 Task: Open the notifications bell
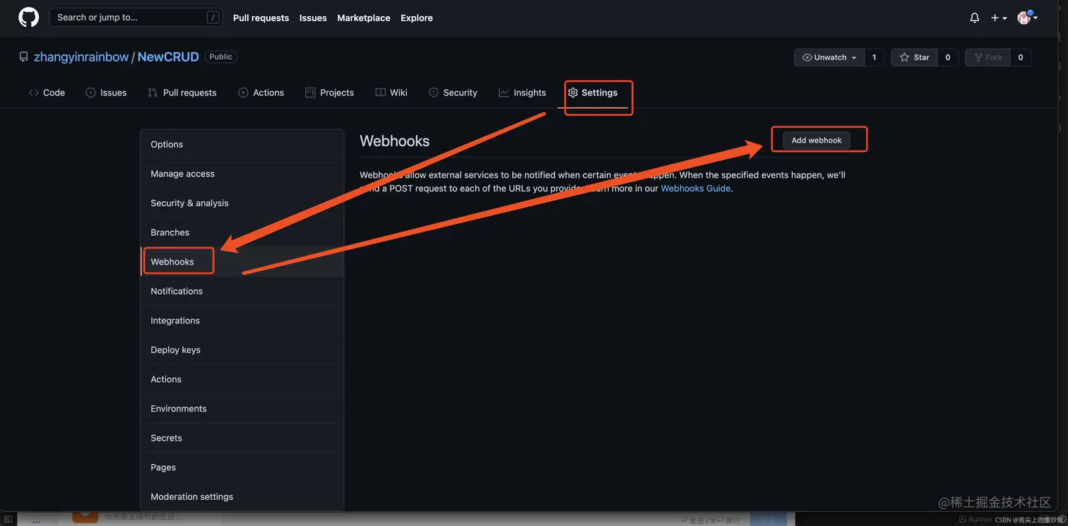click(975, 18)
